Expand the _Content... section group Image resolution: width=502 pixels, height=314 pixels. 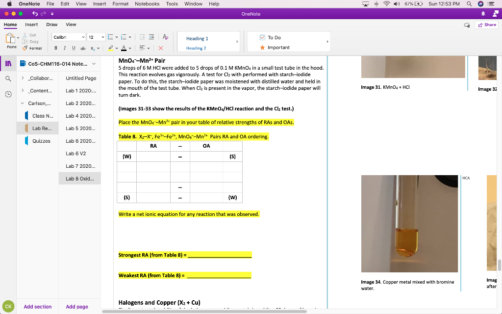pyautogui.click(x=23, y=90)
